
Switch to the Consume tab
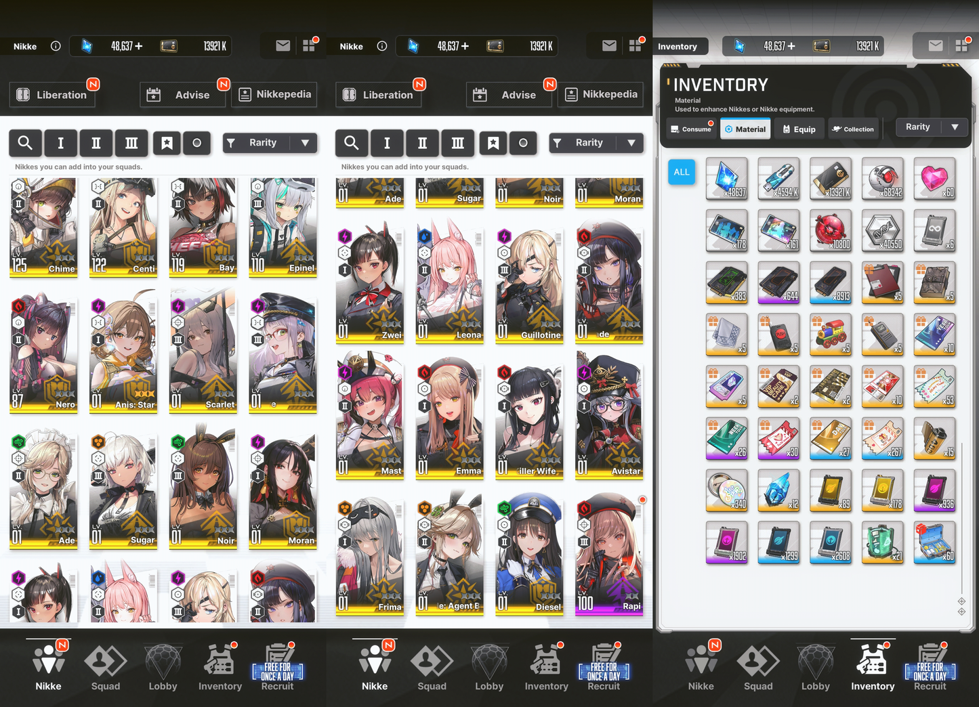click(x=691, y=129)
